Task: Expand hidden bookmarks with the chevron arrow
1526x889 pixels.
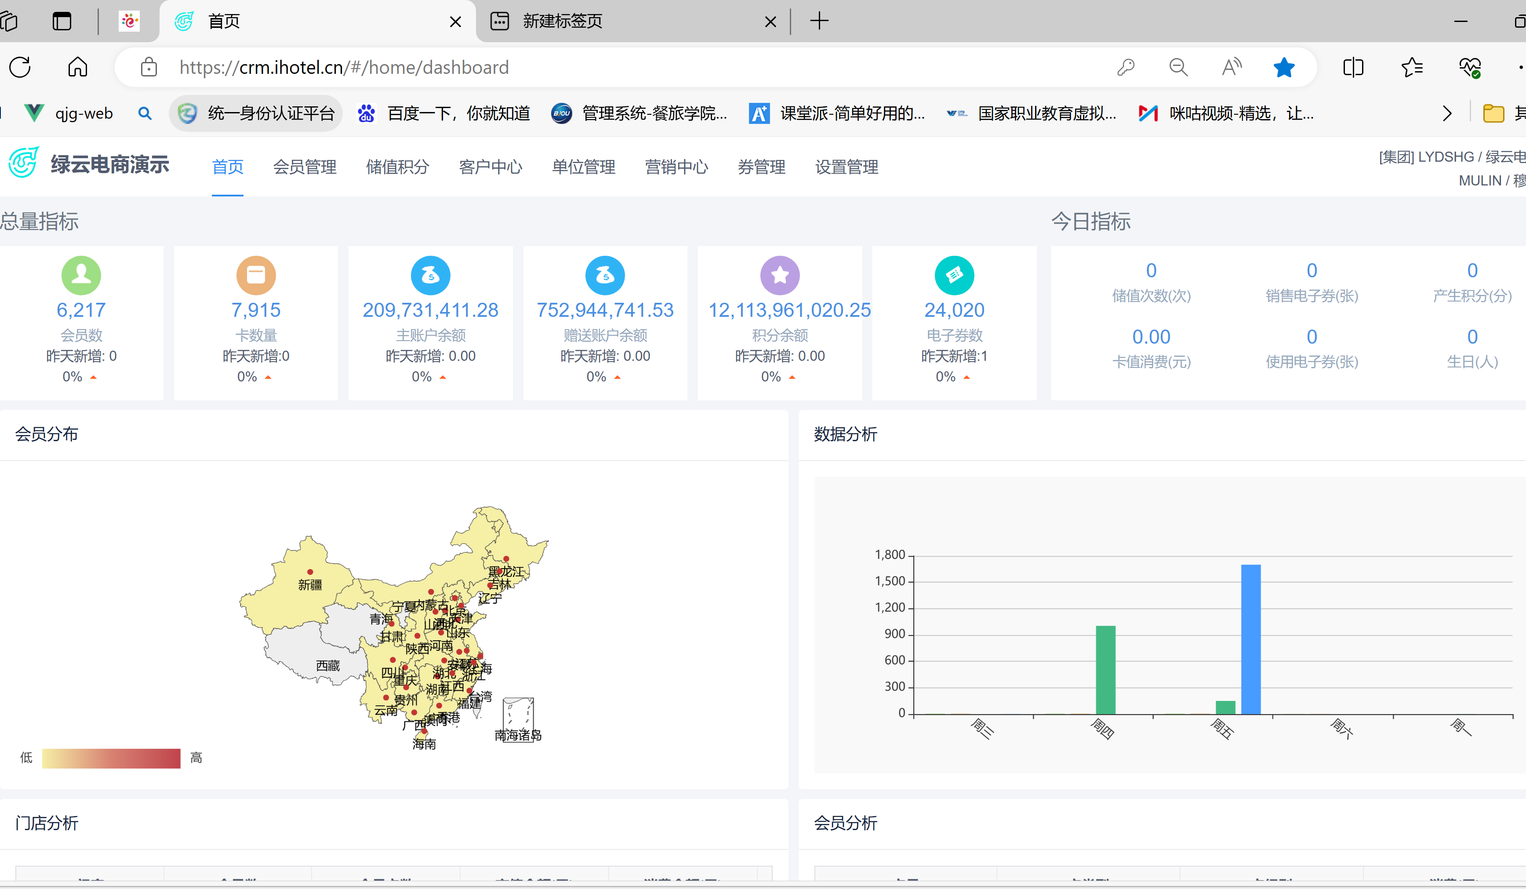Action: (x=1447, y=113)
